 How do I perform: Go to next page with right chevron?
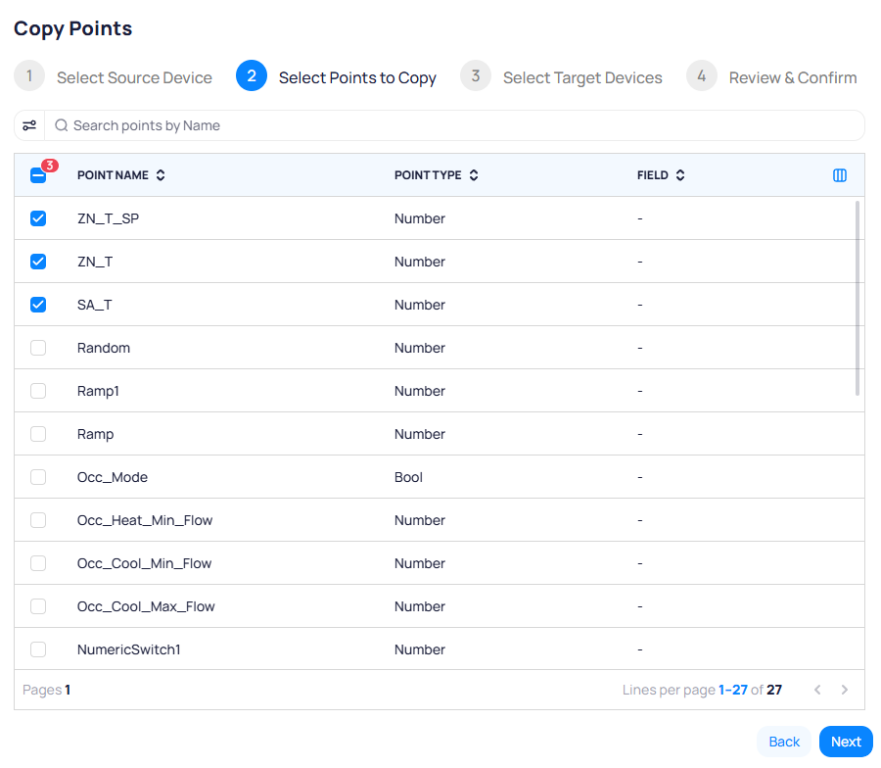(x=845, y=690)
